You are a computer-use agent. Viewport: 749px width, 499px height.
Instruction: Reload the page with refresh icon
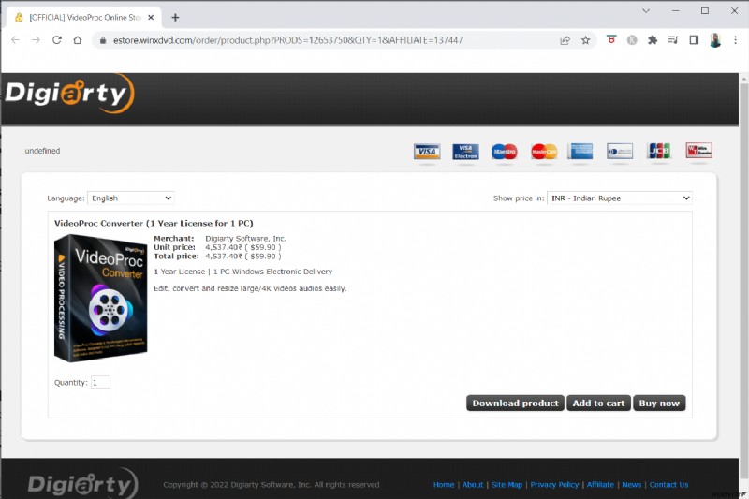coord(57,40)
